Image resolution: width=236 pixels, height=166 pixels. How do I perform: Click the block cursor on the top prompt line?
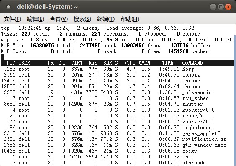(x=2, y=57)
